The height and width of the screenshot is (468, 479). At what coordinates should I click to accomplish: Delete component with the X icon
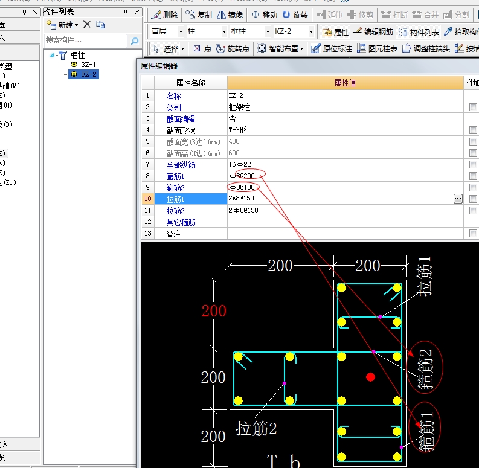(87, 24)
